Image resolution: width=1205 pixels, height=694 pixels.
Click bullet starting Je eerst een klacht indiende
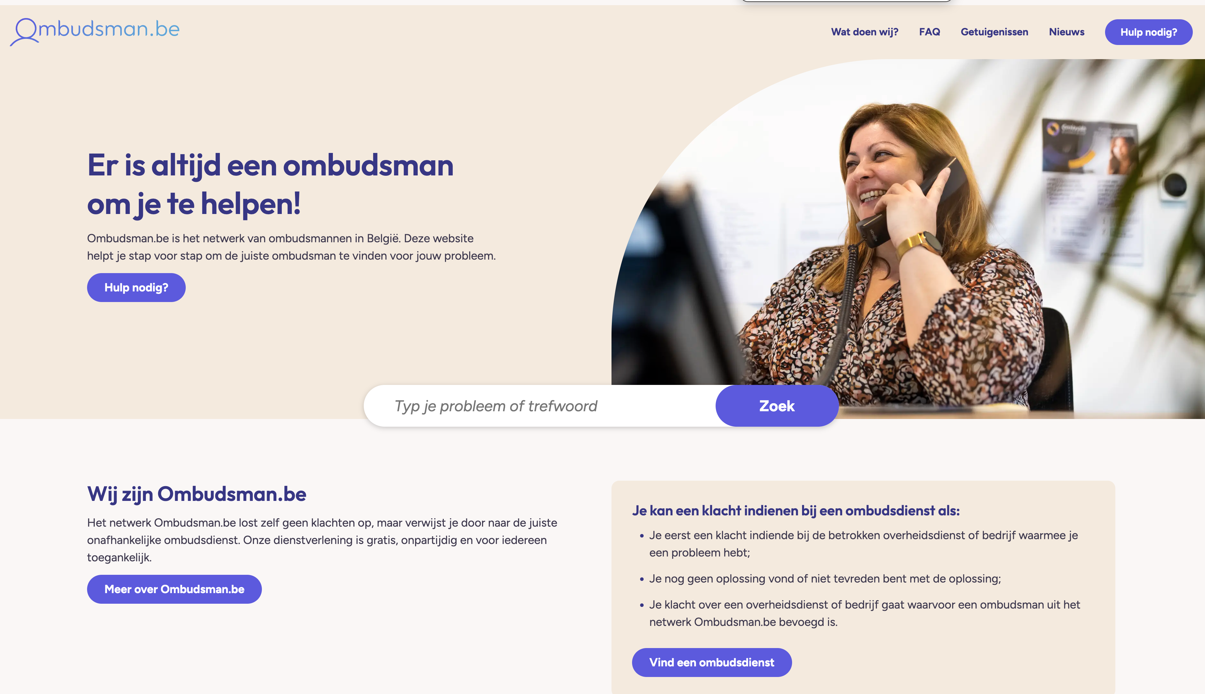coord(863,544)
